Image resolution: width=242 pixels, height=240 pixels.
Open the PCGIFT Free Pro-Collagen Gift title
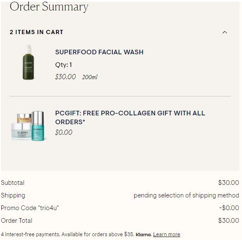click(130, 117)
